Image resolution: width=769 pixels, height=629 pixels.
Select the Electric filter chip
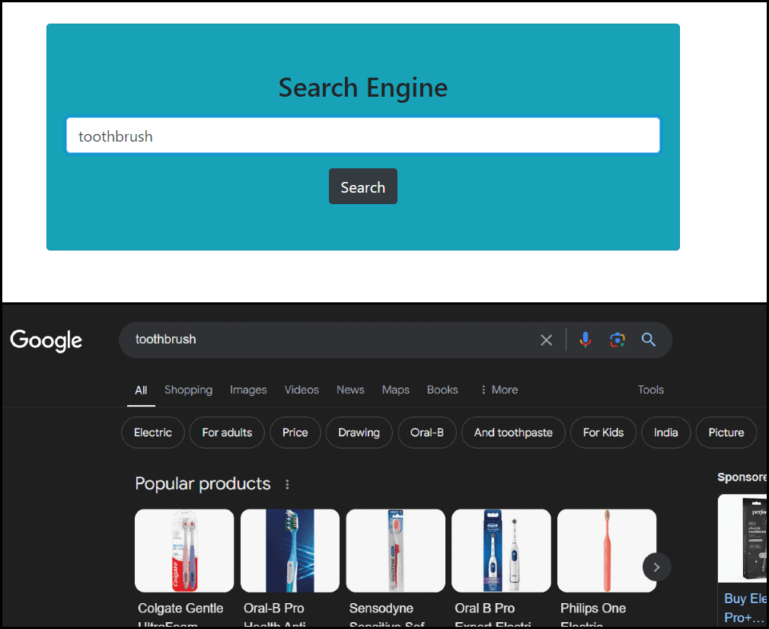point(153,433)
